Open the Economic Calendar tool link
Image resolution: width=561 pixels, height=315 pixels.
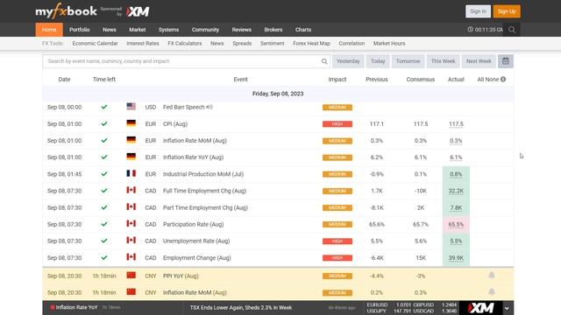point(95,43)
